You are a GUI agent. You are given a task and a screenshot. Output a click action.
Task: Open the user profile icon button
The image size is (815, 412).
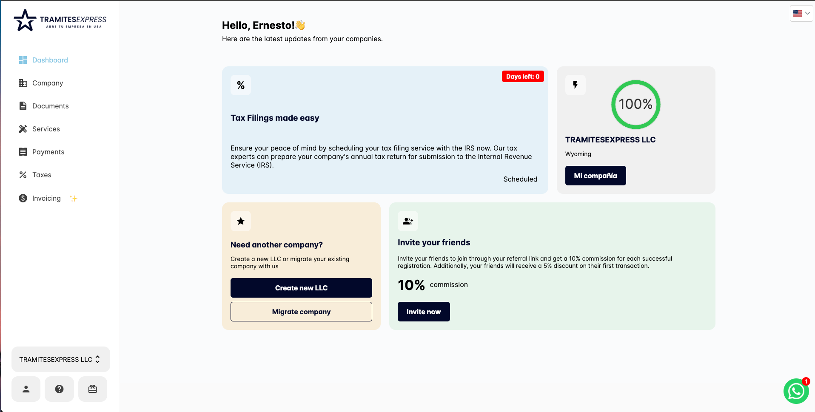[x=26, y=389]
